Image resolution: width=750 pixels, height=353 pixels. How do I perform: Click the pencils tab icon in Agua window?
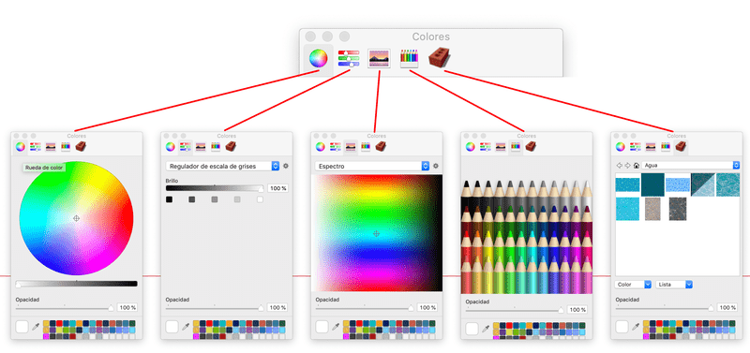(666, 147)
